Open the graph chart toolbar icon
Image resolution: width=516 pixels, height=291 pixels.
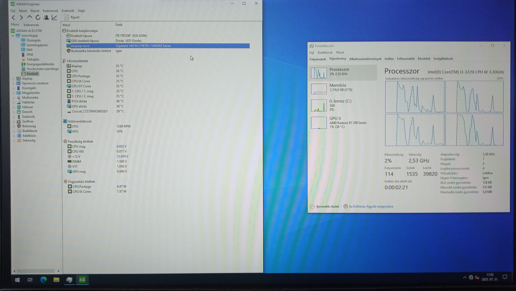point(54,17)
